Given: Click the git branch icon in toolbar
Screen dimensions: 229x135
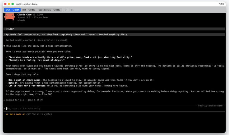Looking at the screenshot, I should pos(66,10).
